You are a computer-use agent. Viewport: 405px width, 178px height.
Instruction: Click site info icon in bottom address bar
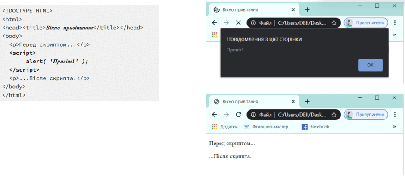(253, 115)
